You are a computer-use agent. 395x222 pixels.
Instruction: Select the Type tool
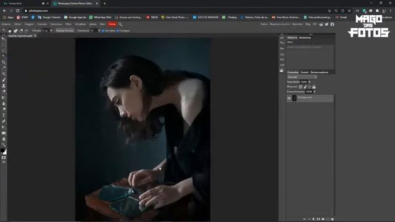pyautogui.click(x=4, y=115)
